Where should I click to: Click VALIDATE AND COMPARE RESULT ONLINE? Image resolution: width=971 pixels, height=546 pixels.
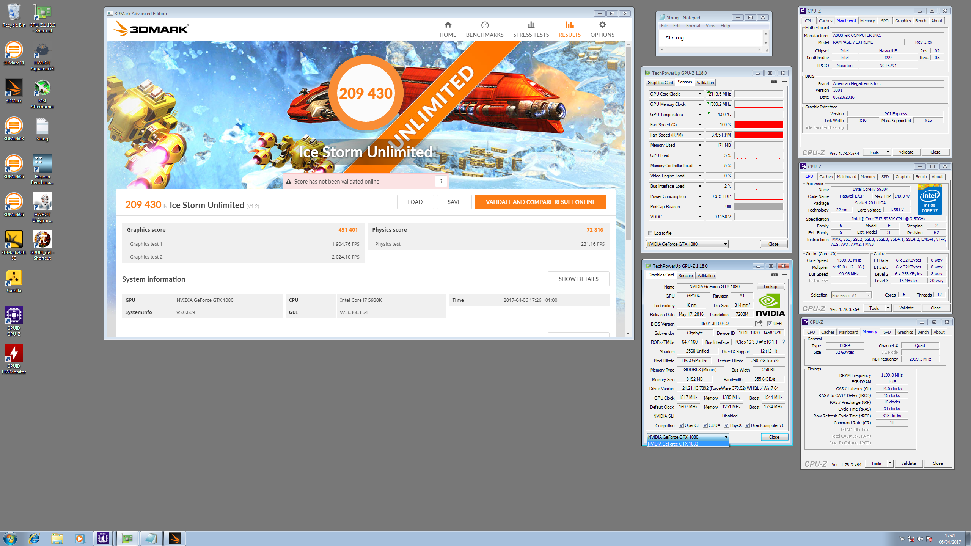coord(540,202)
